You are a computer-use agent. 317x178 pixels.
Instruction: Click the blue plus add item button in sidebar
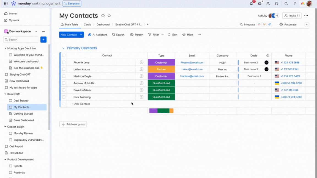click(43, 40)
